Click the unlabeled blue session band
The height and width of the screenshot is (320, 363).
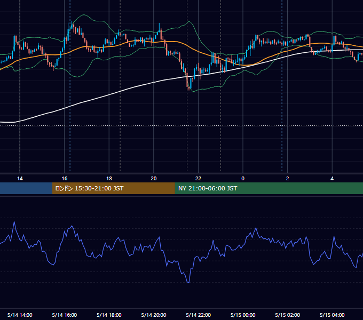(x=26, y=188)
